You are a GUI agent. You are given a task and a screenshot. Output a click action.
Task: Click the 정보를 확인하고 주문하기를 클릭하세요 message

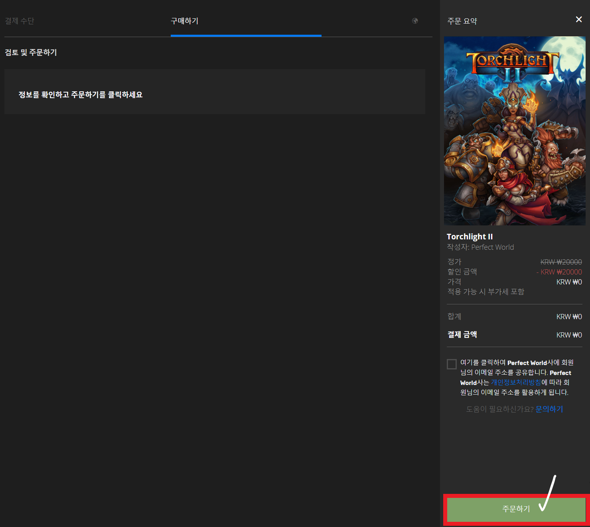click(x=81, y=95)
